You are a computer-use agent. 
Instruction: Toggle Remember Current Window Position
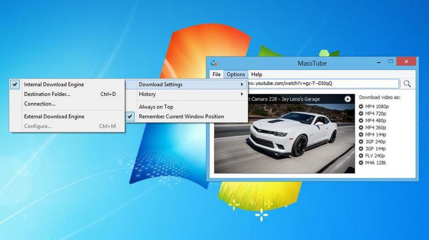click(x=186, y=116)
